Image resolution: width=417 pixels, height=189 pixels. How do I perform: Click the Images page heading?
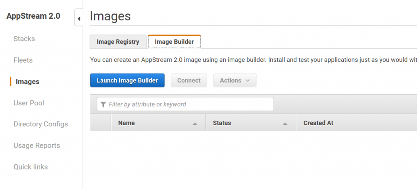(110, 16)
